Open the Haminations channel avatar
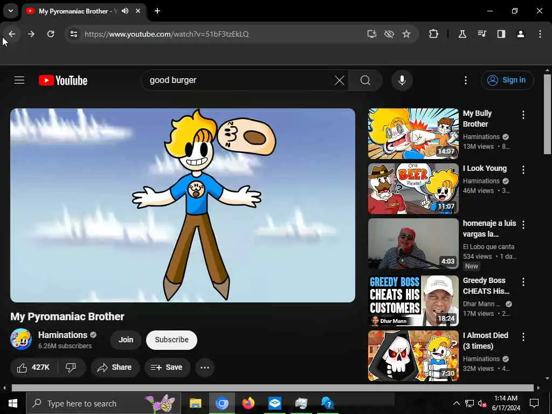Screen dimensions: 552x414 [21, 340]
